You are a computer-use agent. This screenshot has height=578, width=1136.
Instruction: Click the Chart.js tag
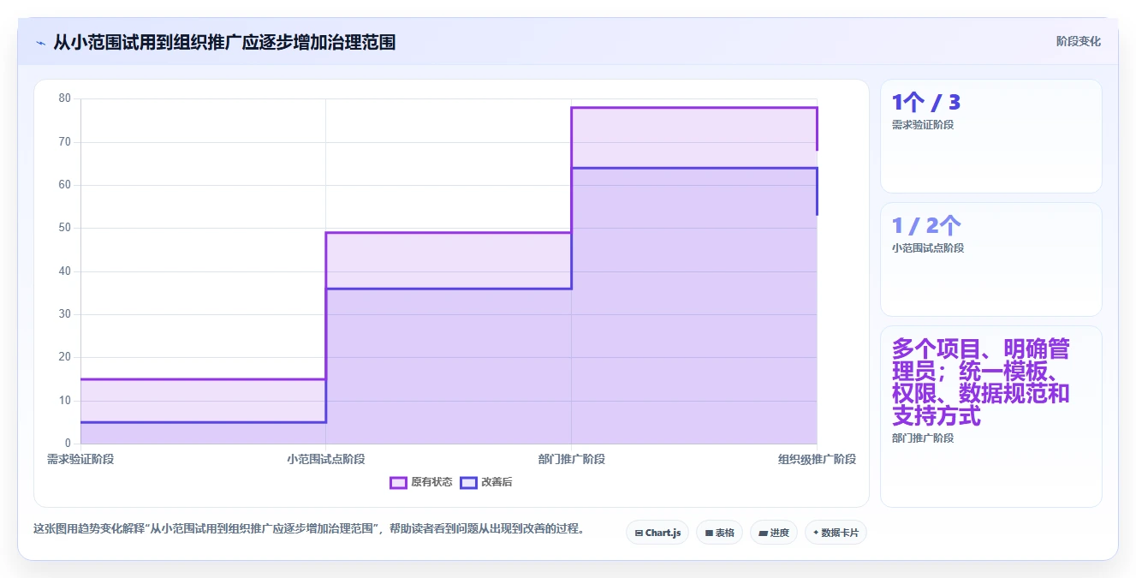click(x=657, y=533)
